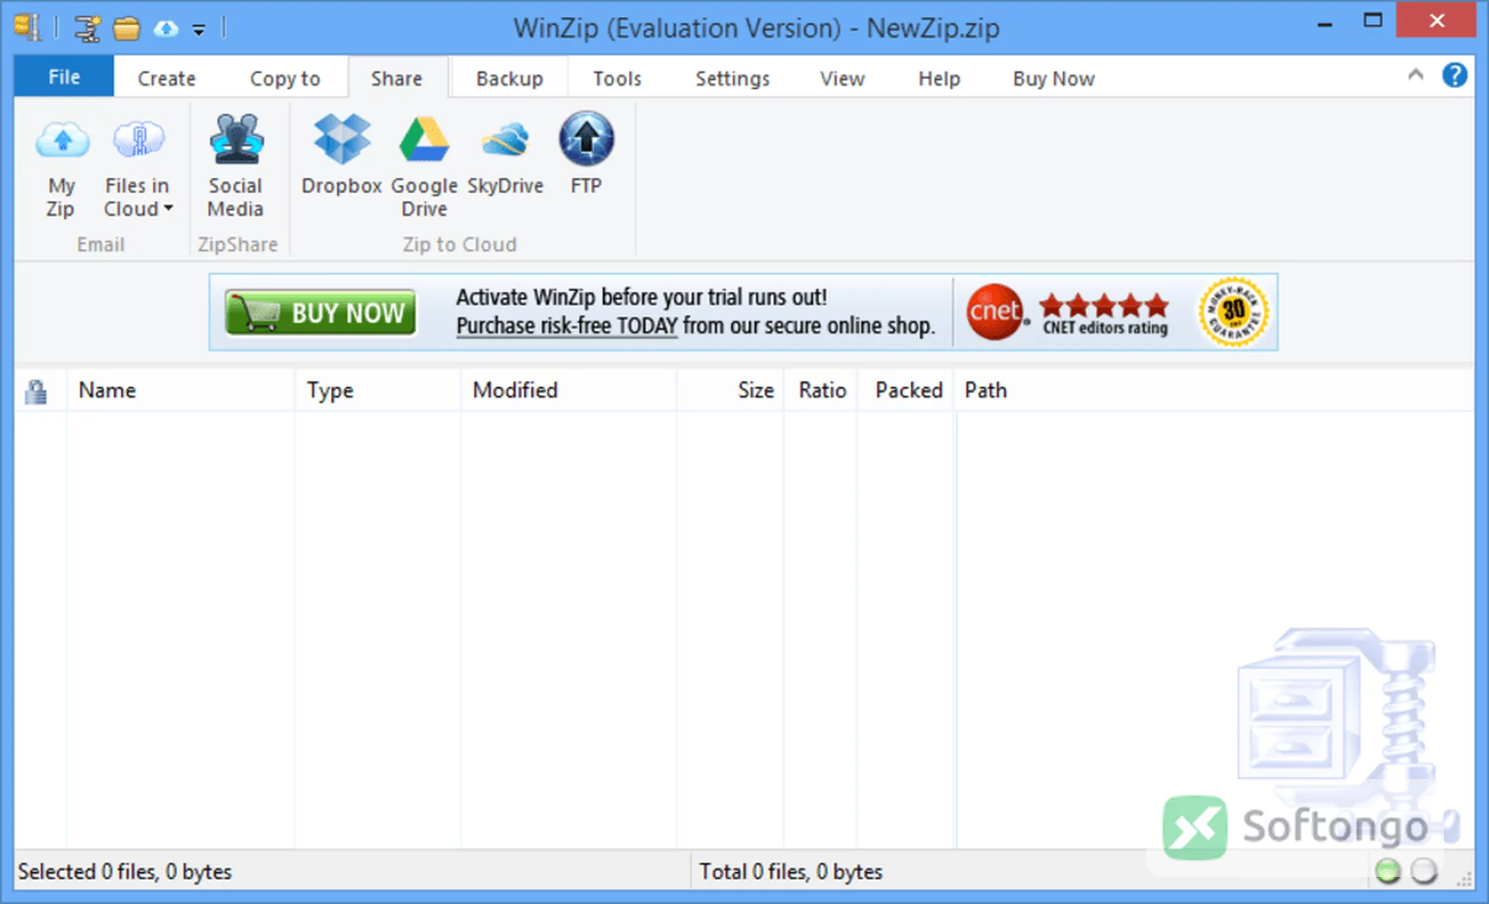This screenshot has width=1489, height=904.
Task: Close the WinZip window
Action: pyautogui.click(x=1436, y=21)
